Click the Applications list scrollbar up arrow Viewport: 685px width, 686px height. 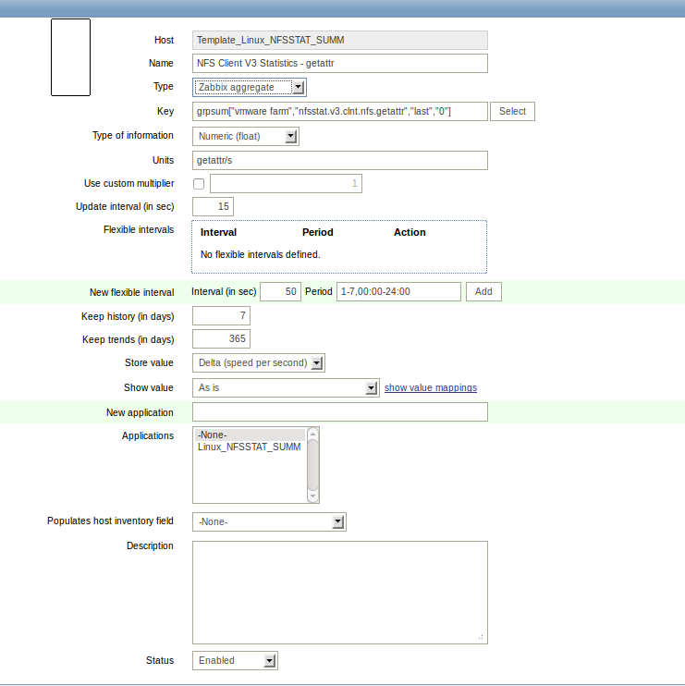312,434
